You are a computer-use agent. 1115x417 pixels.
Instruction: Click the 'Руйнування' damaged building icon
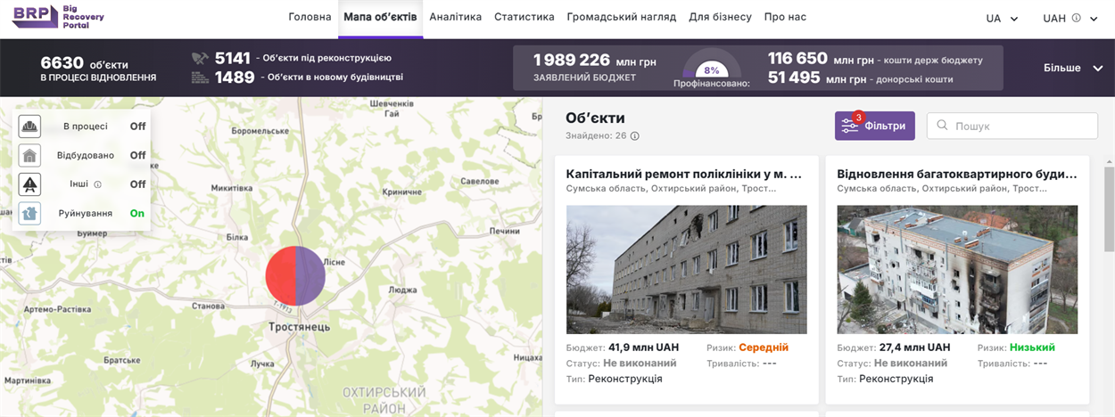click(30, 213)
